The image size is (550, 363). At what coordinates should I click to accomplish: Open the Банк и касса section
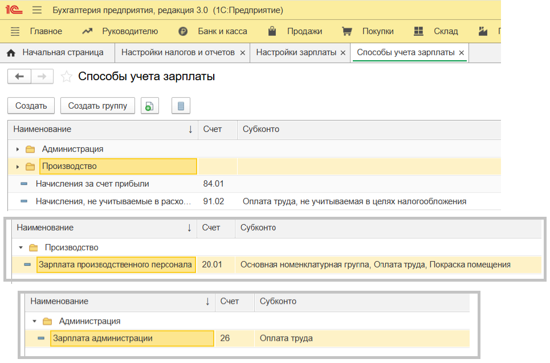point(222,31)
